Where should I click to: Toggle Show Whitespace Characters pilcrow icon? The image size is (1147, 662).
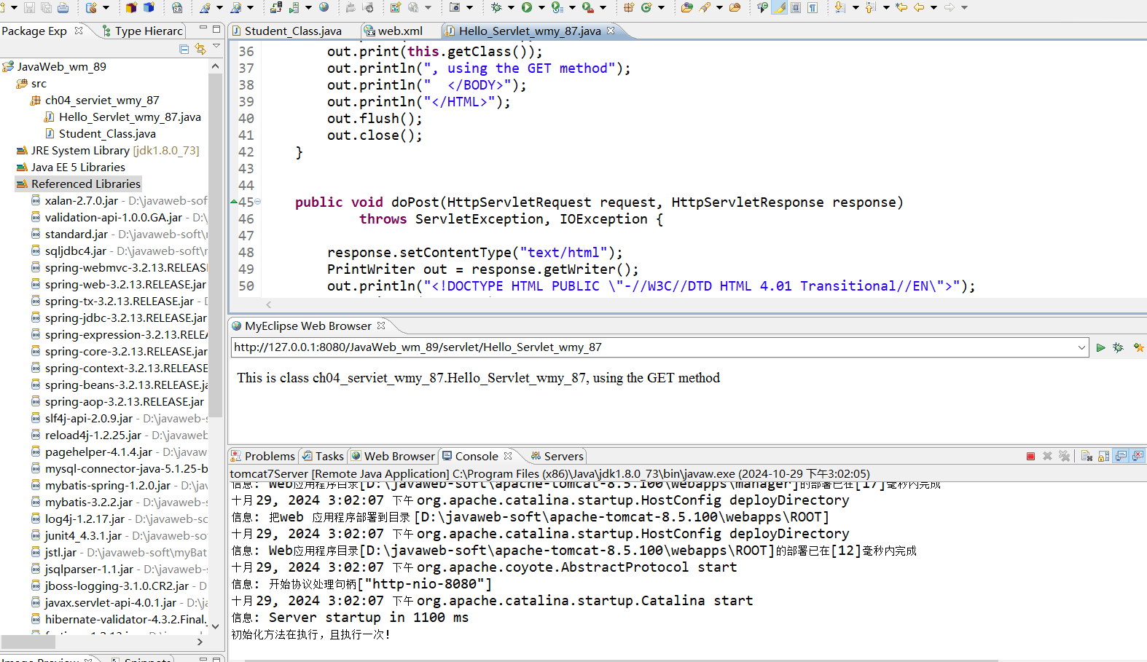point(813,7)
